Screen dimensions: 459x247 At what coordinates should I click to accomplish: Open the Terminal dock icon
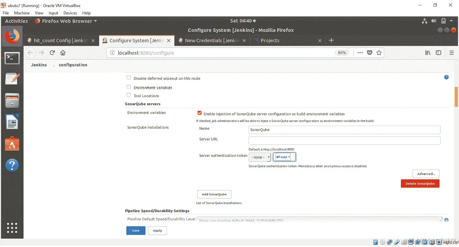coord(12,58)
